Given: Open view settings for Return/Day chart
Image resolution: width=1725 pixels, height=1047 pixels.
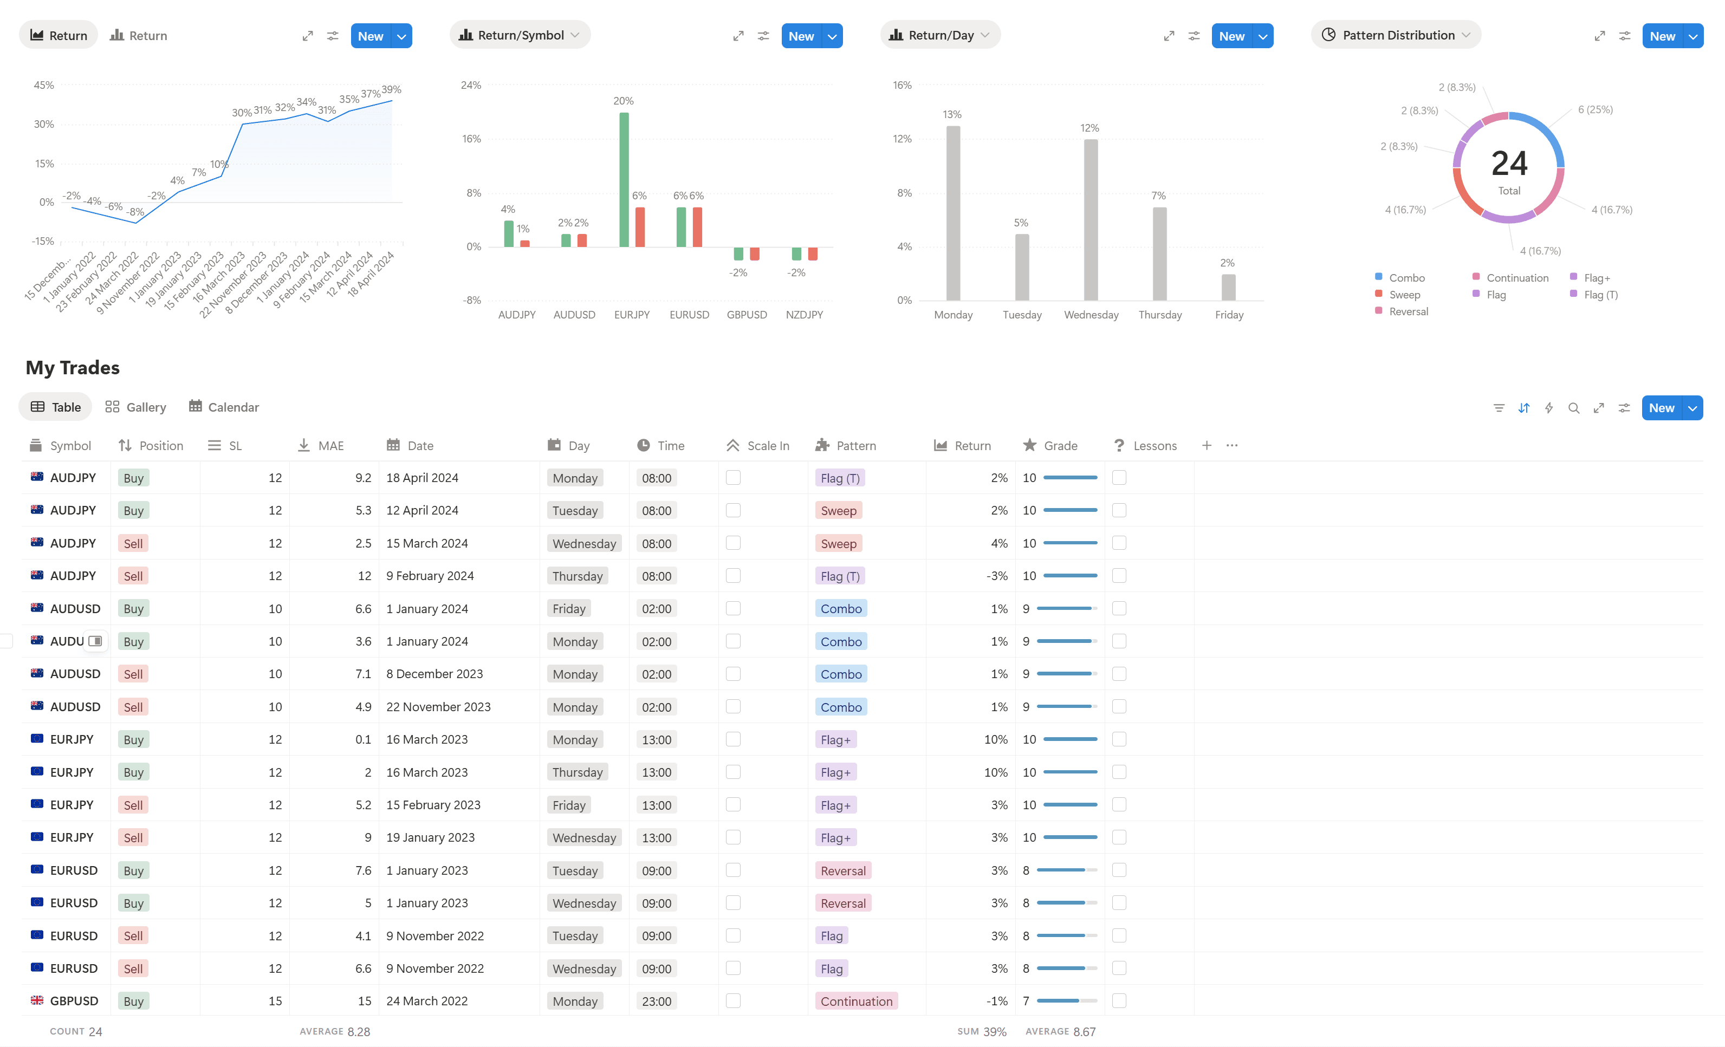Looking at the screenshot, I should pyautogui.click(x=1194, y=36).
